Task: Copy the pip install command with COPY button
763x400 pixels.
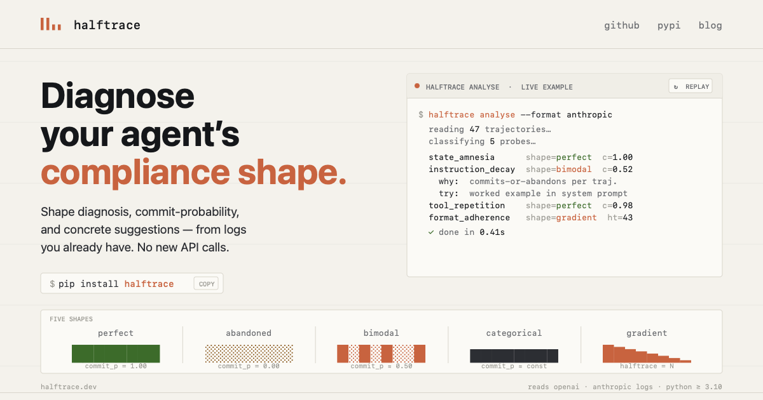Action: (x=207, y=284)
